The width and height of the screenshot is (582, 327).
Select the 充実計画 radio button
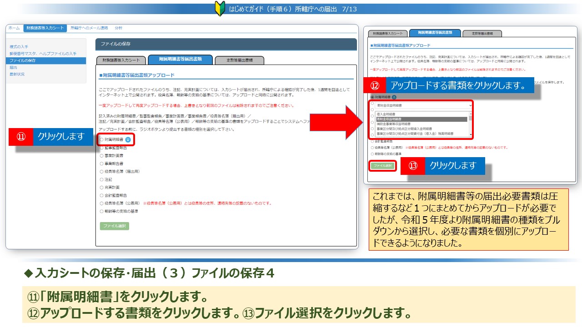101,187
